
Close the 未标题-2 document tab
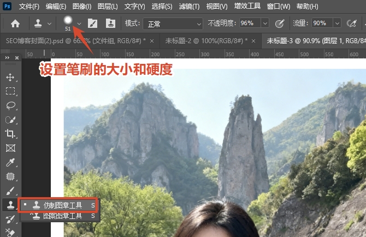(253, 41)
